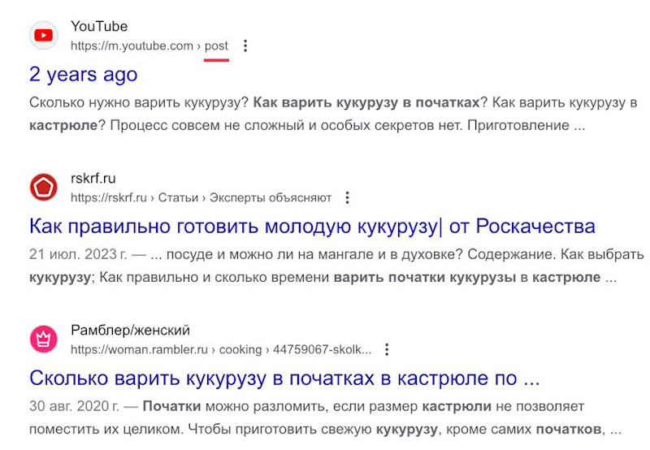Click the '21 июл. 2023 г.' snippet text
This screenshot has height=450, width=650.
[78, 254]
